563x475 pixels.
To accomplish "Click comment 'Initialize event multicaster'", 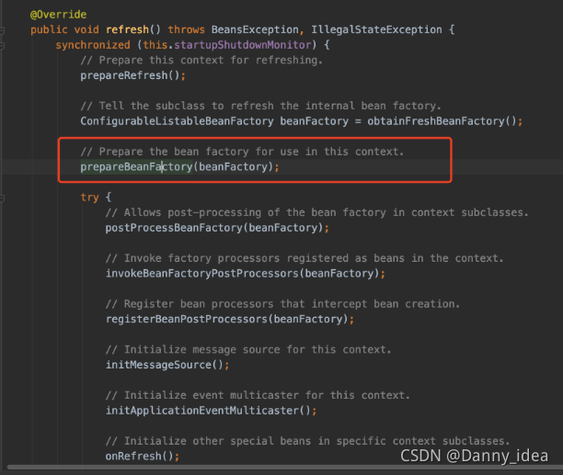I will [x=258, y=395].
